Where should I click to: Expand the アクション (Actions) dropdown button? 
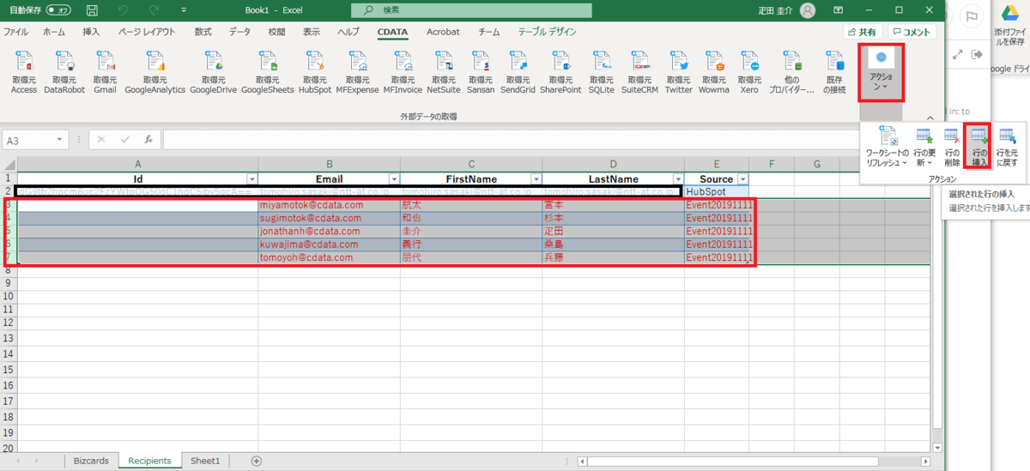pyautogui.click(x=880, y=72)
